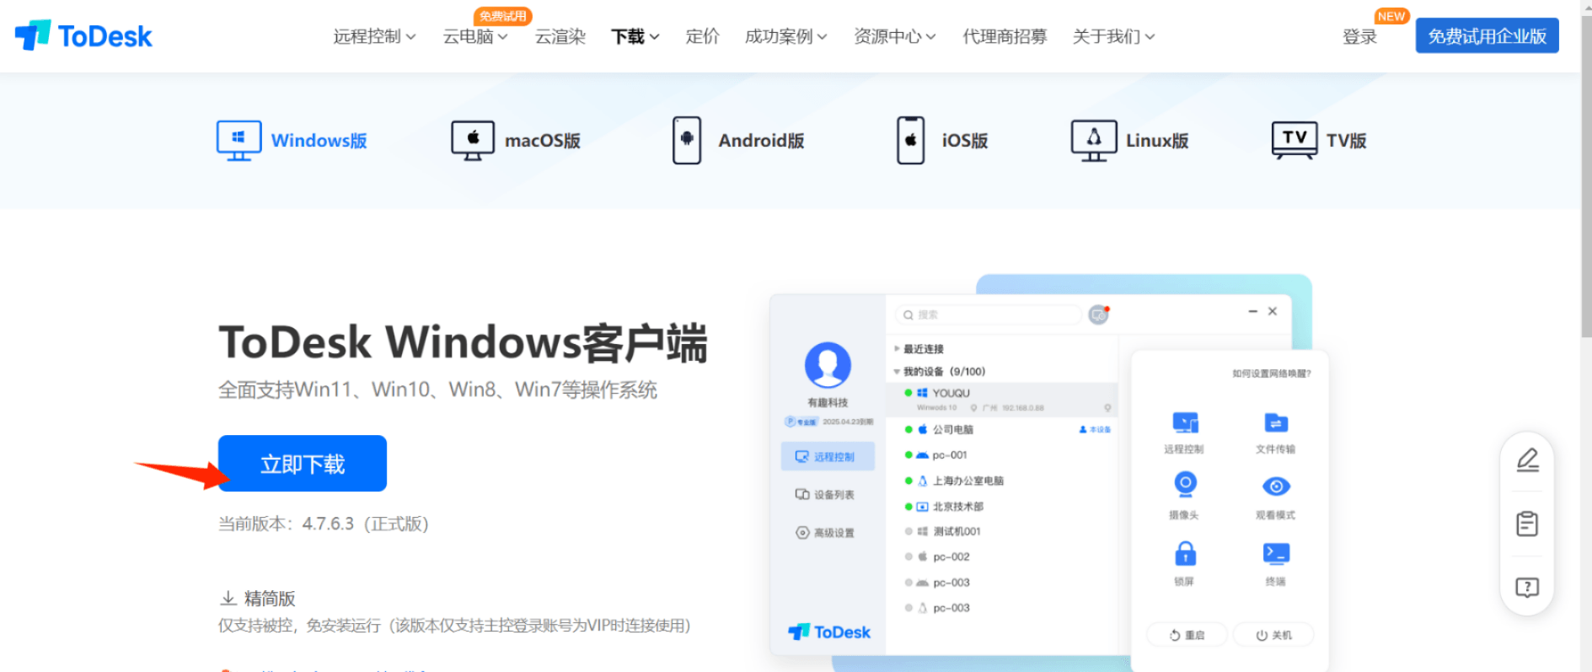Select the pc-001 device row
The image size is (1592, 672).
(x=1002, y=455)
